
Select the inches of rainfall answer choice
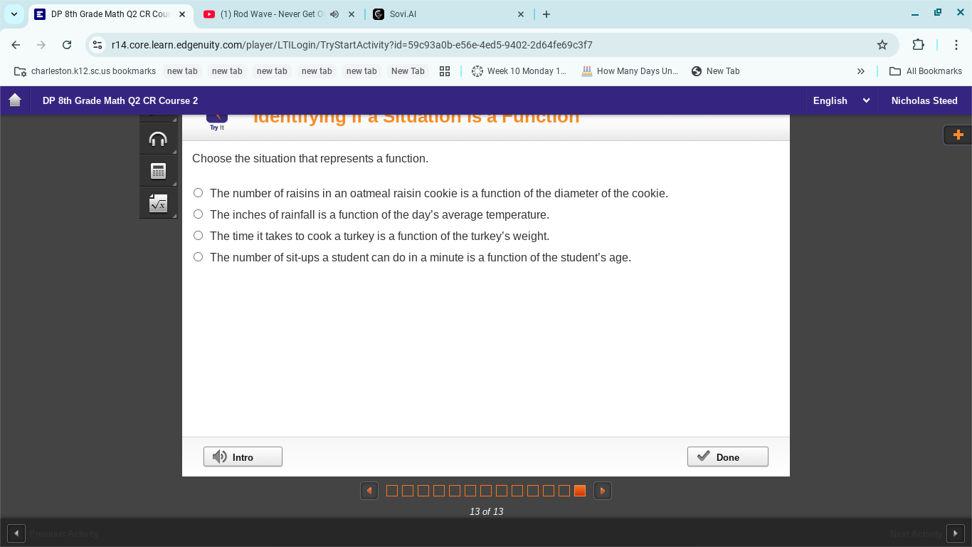[198, 214]
